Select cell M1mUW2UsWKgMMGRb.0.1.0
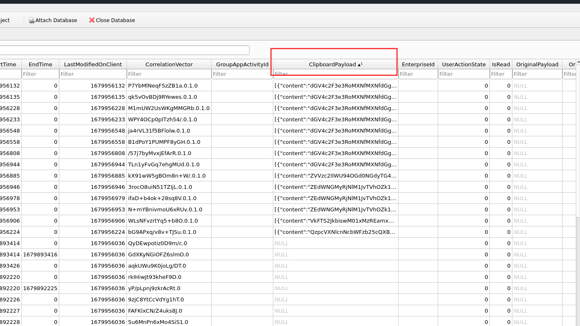The image size is (580, 326). click(x=169, y=108)
